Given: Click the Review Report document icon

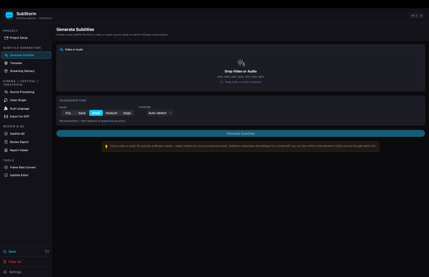Looking at the screenshot, I should click(6, 142).
